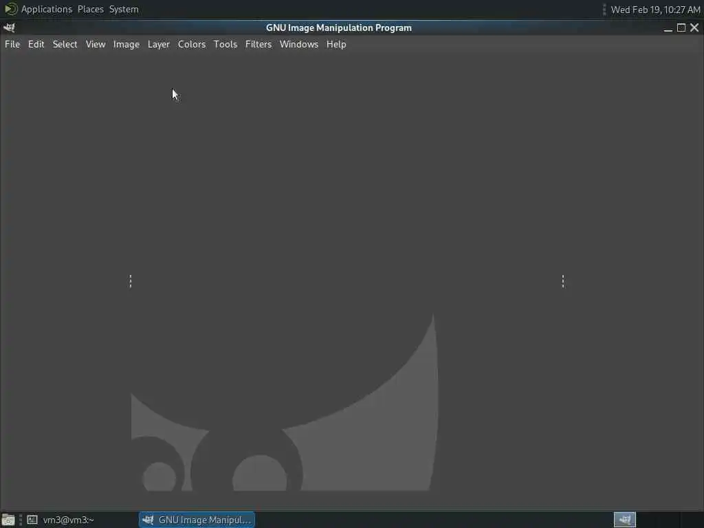
Task: Open the Image menu
Action: click(126, 44)
